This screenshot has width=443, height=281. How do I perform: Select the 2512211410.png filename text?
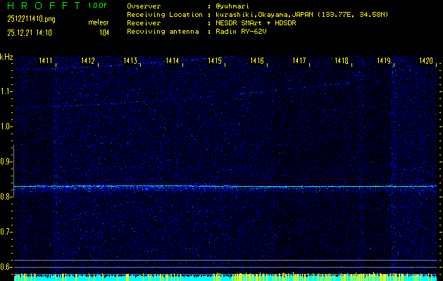(x=30, y=19)
